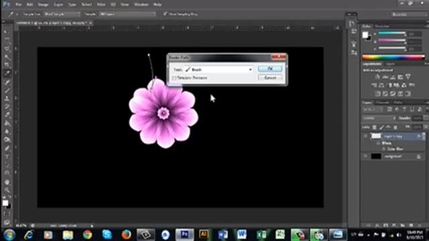The height and width of the screenshot is (241, 429).
Task: Filter layers by type layers (T icon)
Action: tap(404, 109)
